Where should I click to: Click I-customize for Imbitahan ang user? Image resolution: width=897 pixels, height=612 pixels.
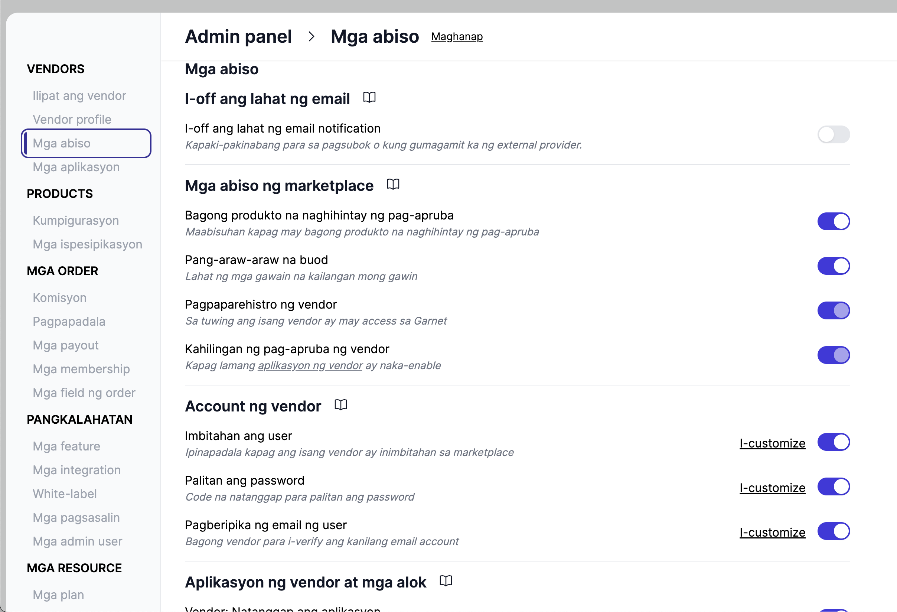click(772, 443)
